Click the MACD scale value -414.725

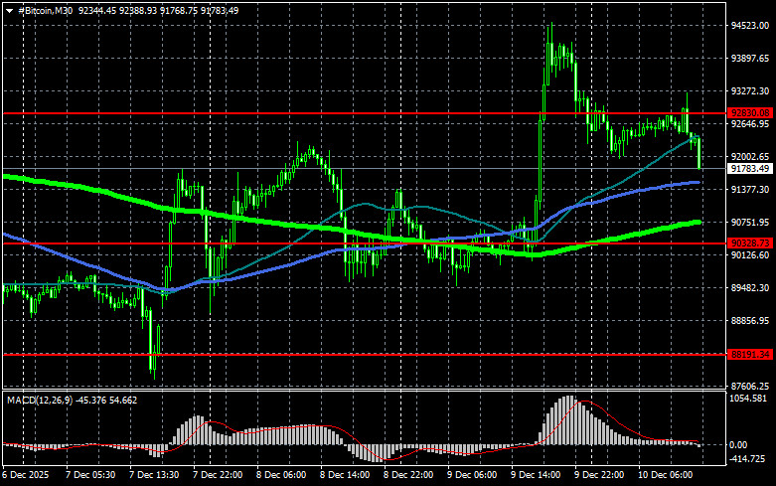coord(747,459)
